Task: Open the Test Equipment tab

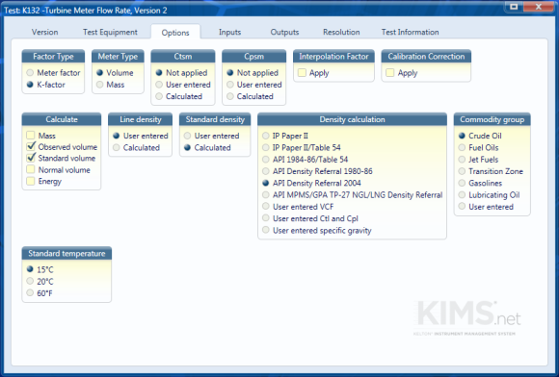Action: coord(110,32)
